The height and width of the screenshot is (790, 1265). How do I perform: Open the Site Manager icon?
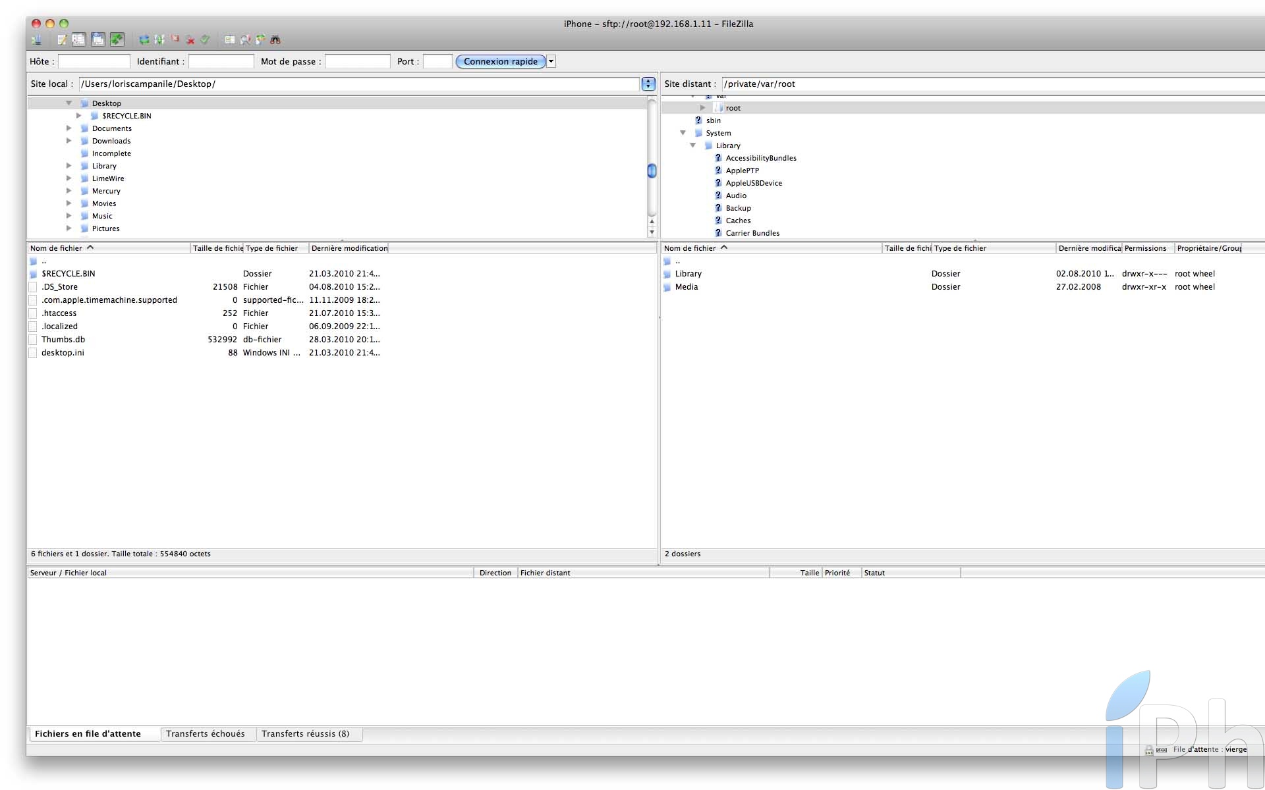pos(36,40)
